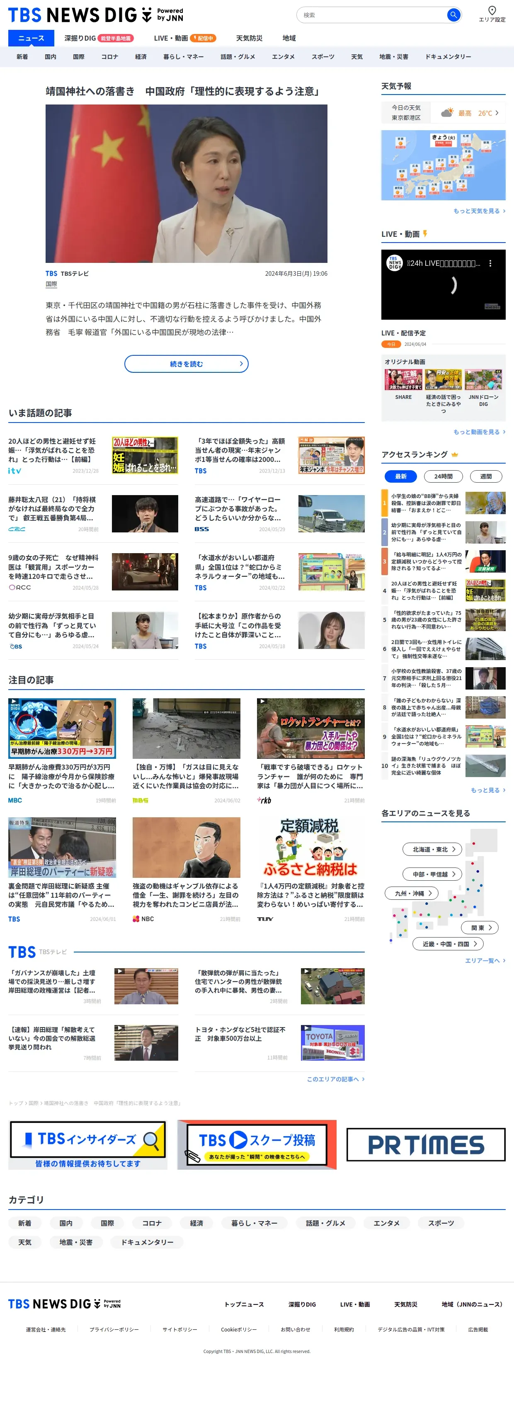Open プライバシーポリシー footer link
This screenshot has height=1409, width=514.
coord(114,1329)
